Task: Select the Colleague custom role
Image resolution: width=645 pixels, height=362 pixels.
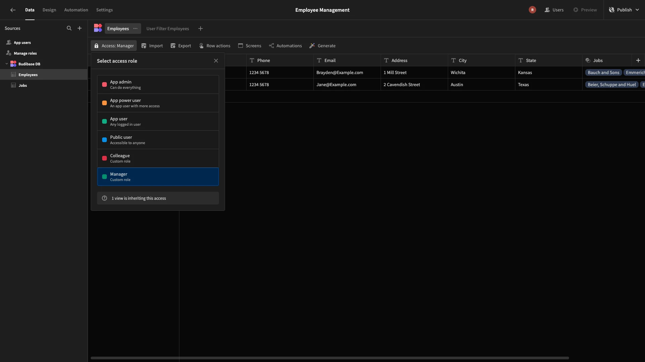Action: coord(158,158)
